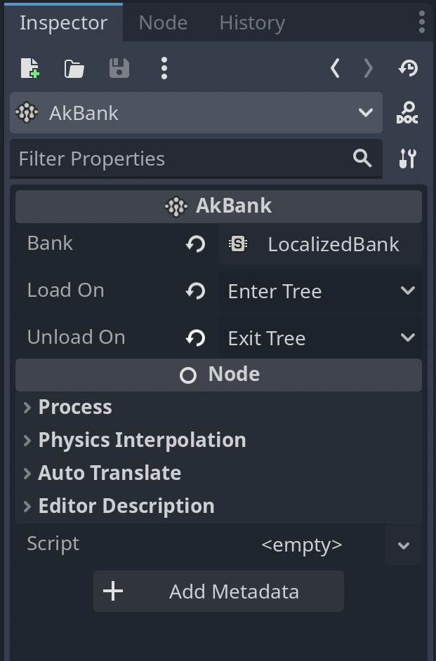
Task: Switch to the Node tab
Action: tap(163, 22)
